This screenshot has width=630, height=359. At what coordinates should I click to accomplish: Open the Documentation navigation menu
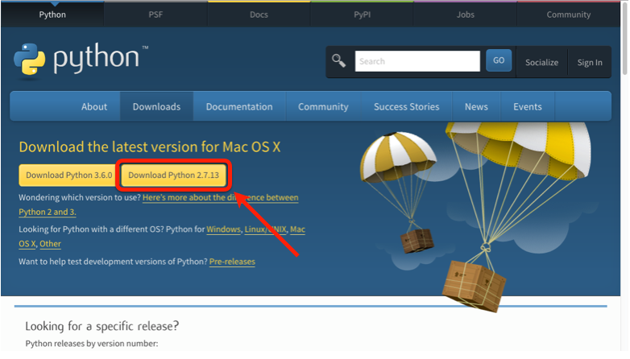click(239, 106)
